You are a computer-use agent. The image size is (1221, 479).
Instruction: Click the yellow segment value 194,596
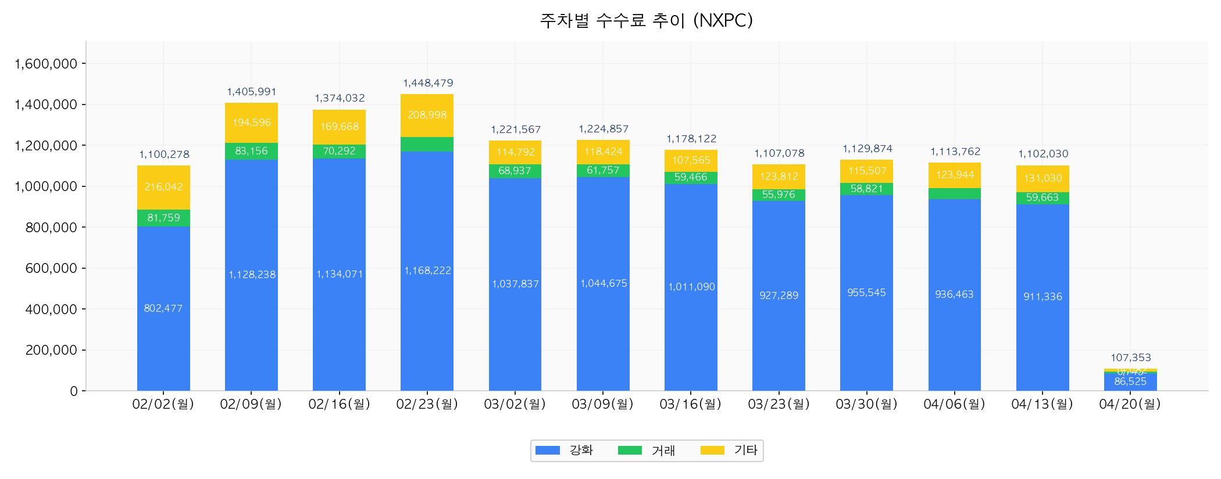252,123
